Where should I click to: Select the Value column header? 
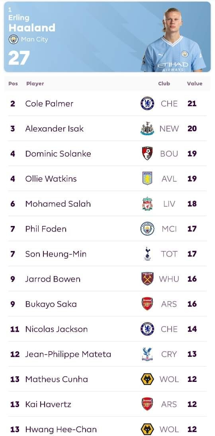click(194, 84)
